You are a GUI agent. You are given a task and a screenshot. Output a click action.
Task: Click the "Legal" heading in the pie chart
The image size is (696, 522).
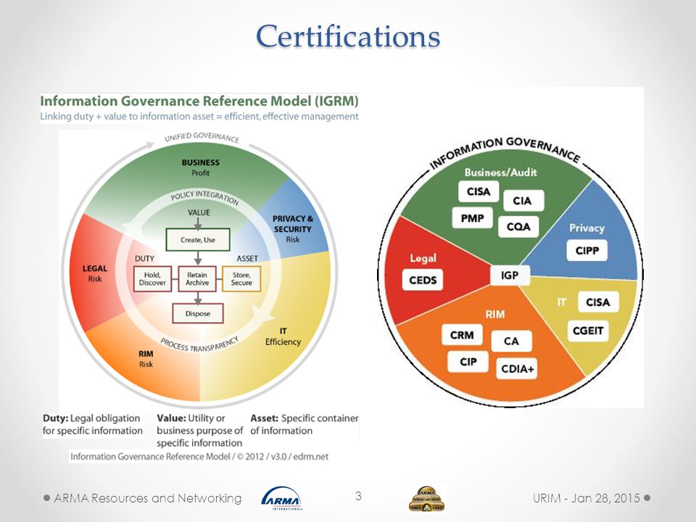[x=423, y=258]
